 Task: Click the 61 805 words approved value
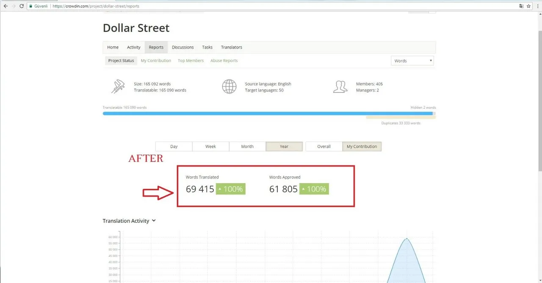pos(283,189)
